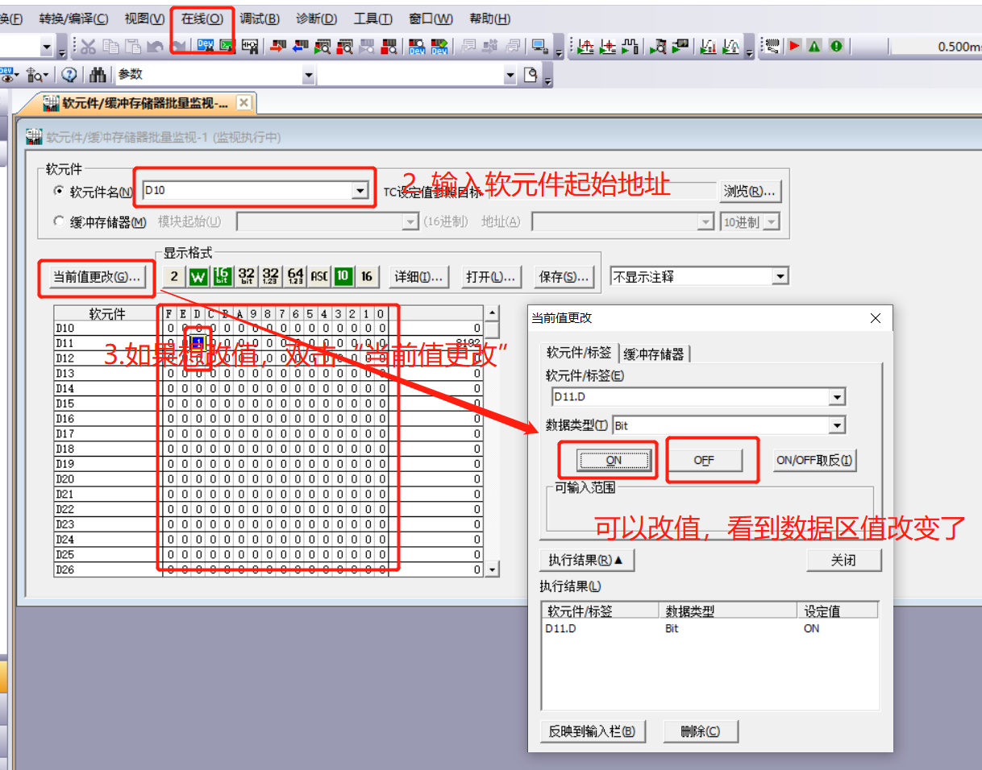Select the binary '2' display format icon

click(174, 277)
